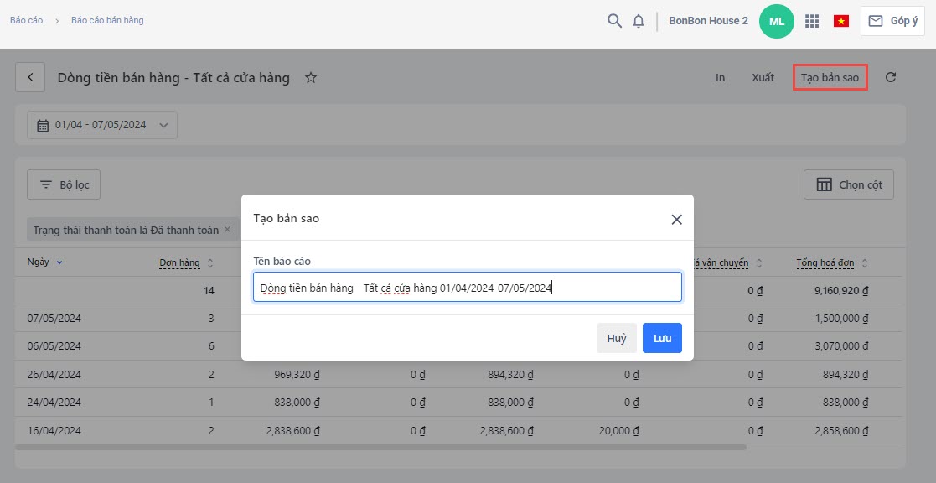Close the Tạo bản sao dialog
936x483 pixels.
(676, 219)
